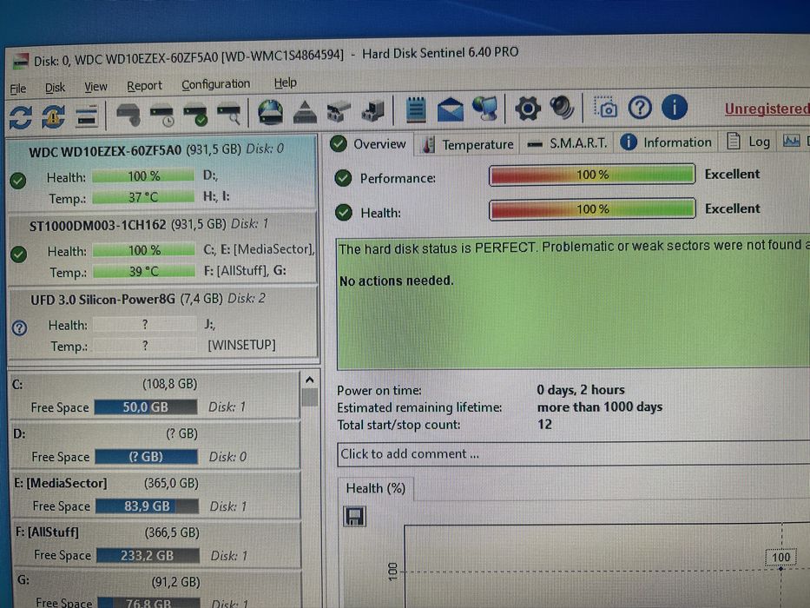The image size is (810, 608).
Task: Click the globe-on-disk toolbar icon
Action: tap(270, 112)
